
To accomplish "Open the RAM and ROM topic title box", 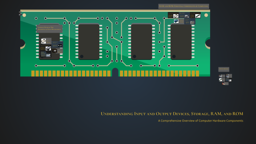I will click(184, 6).
